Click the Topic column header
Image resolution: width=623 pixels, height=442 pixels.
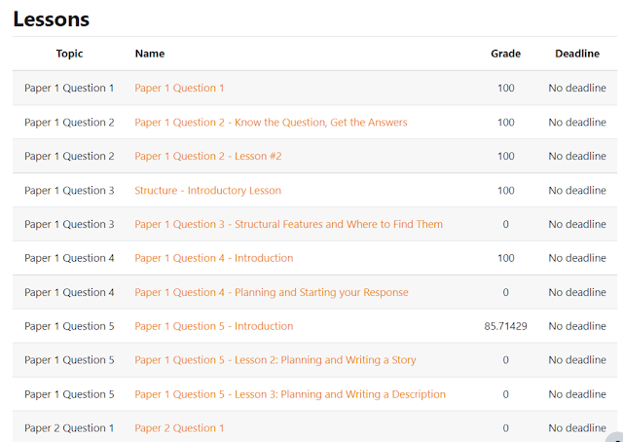coord(69,54)
